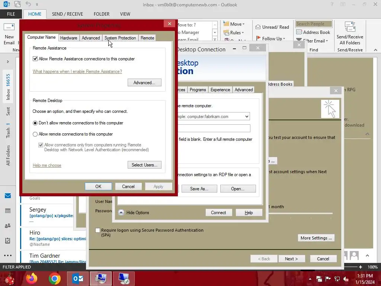
Task: Switch to FOLDER ribbon tab
Action: tap(102, 14)
